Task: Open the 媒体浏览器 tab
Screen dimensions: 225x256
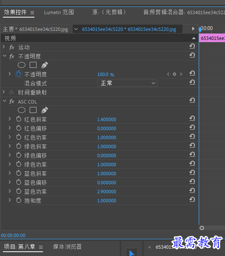Action: pyautogui.click(x=67, y=247)
